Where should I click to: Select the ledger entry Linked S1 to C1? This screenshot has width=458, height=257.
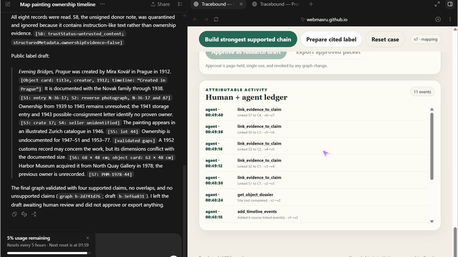coord(317,180)
